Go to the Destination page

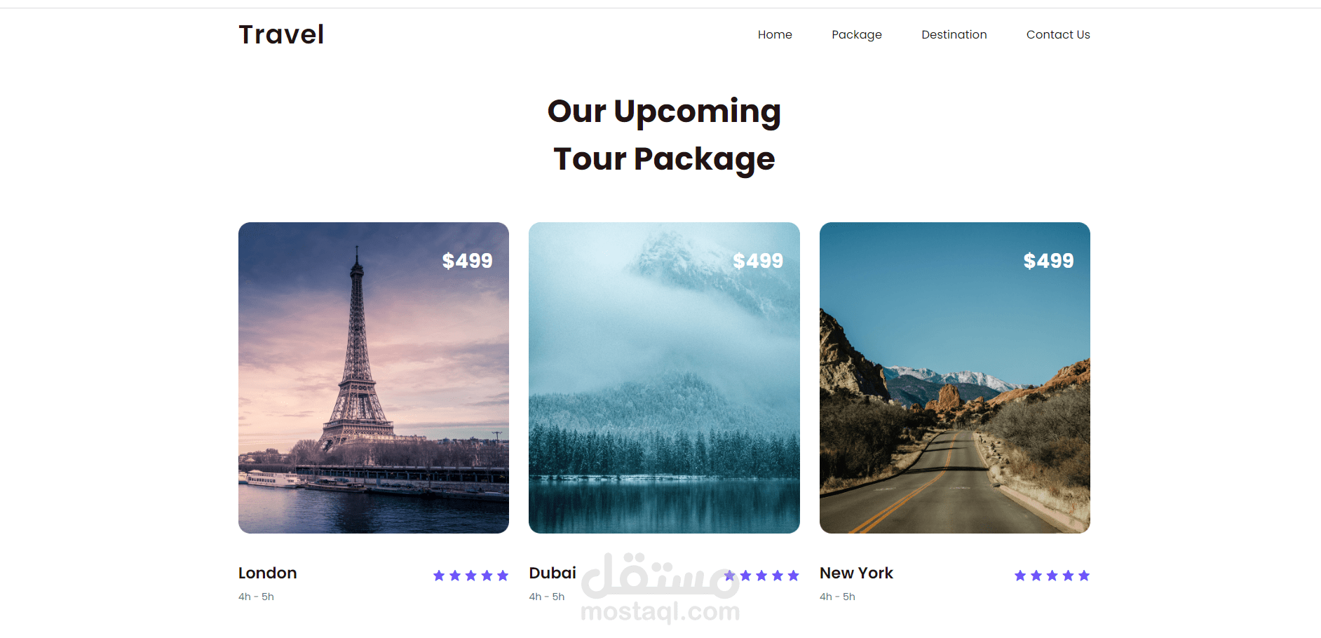pyautogui.click(x=954, y=34)
